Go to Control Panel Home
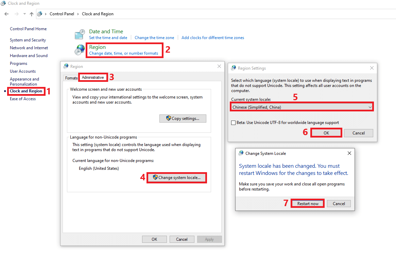The width and height of the screenshot is (396, 253). (x=28, y=29)
